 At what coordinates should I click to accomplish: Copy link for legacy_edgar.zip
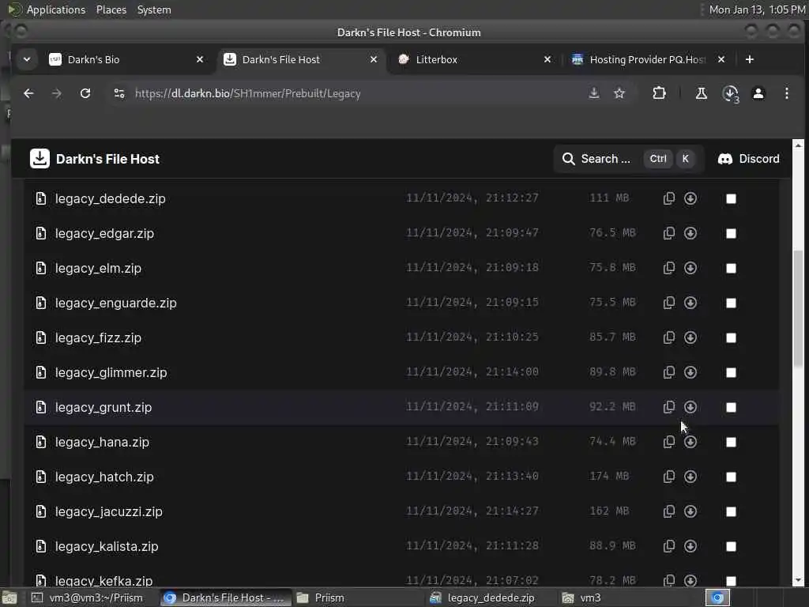668,233
